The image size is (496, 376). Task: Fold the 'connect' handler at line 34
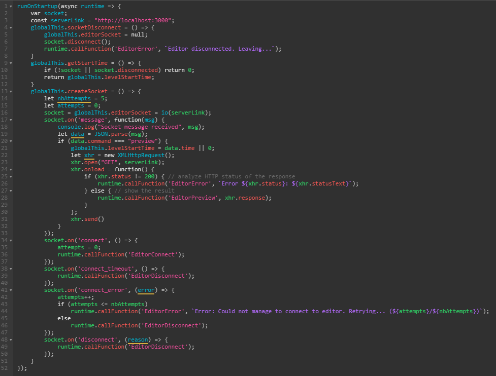click(x=11, y=241)
